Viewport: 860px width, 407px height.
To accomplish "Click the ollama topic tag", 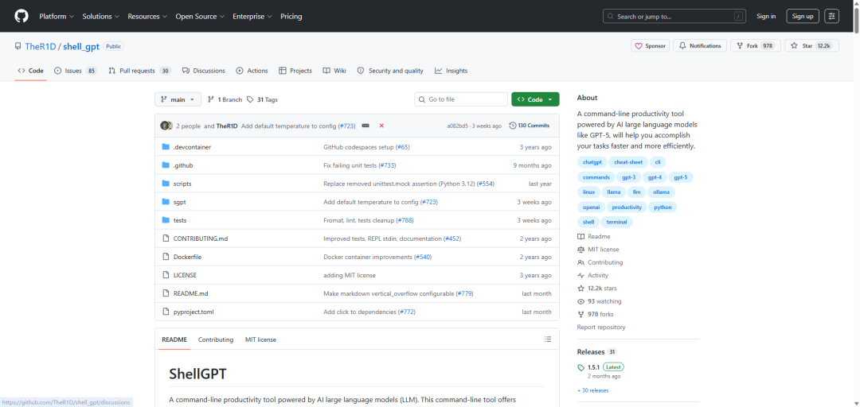I will pyautogui.click(x=661, y=192).
